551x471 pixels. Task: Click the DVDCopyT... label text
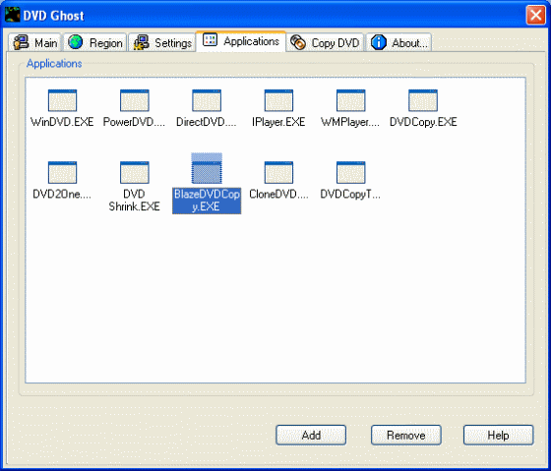point(350,194)
